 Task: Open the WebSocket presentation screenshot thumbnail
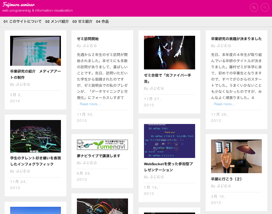point(169,141)
